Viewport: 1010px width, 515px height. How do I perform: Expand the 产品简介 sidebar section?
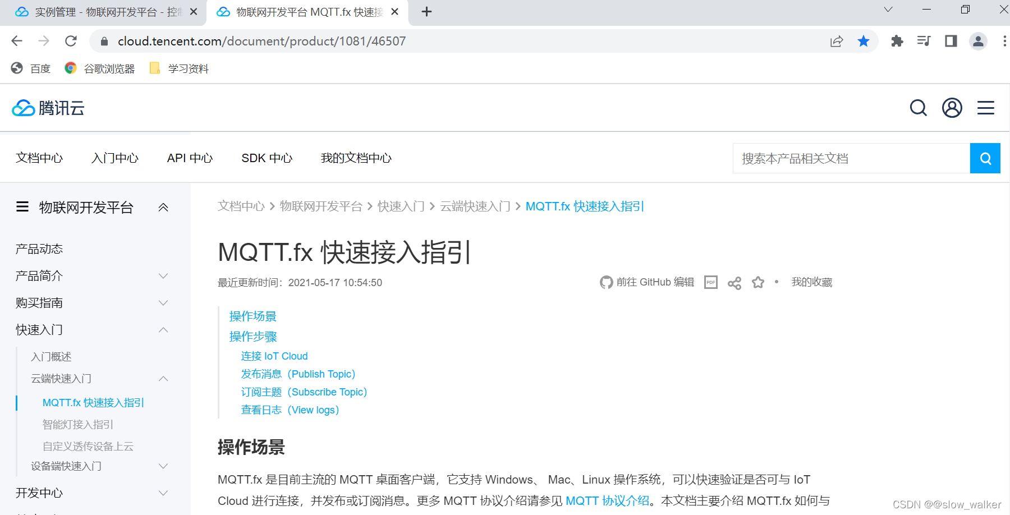click(x=163, y=276)
